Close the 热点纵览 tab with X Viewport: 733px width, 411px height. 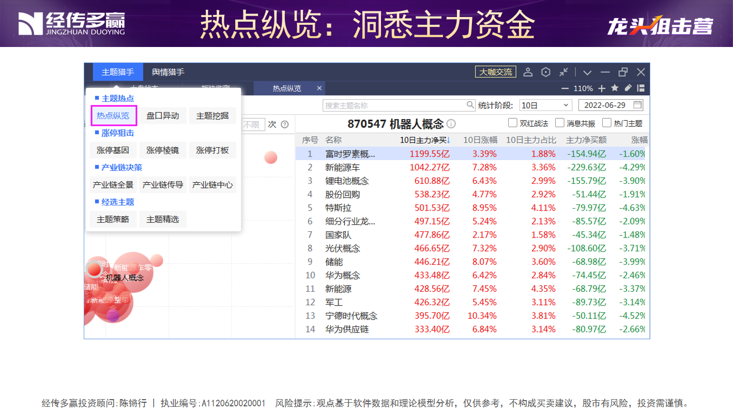319,88
